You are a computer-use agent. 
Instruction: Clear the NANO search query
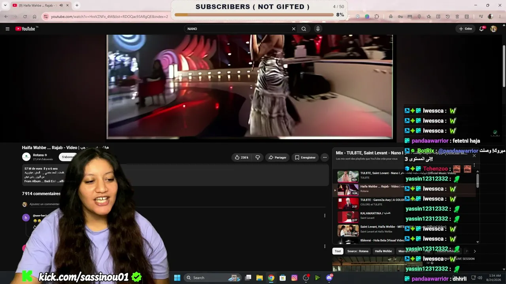pos(294,29)
